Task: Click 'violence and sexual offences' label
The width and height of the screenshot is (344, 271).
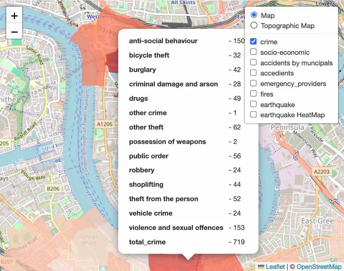Action: tap(176, 228)
